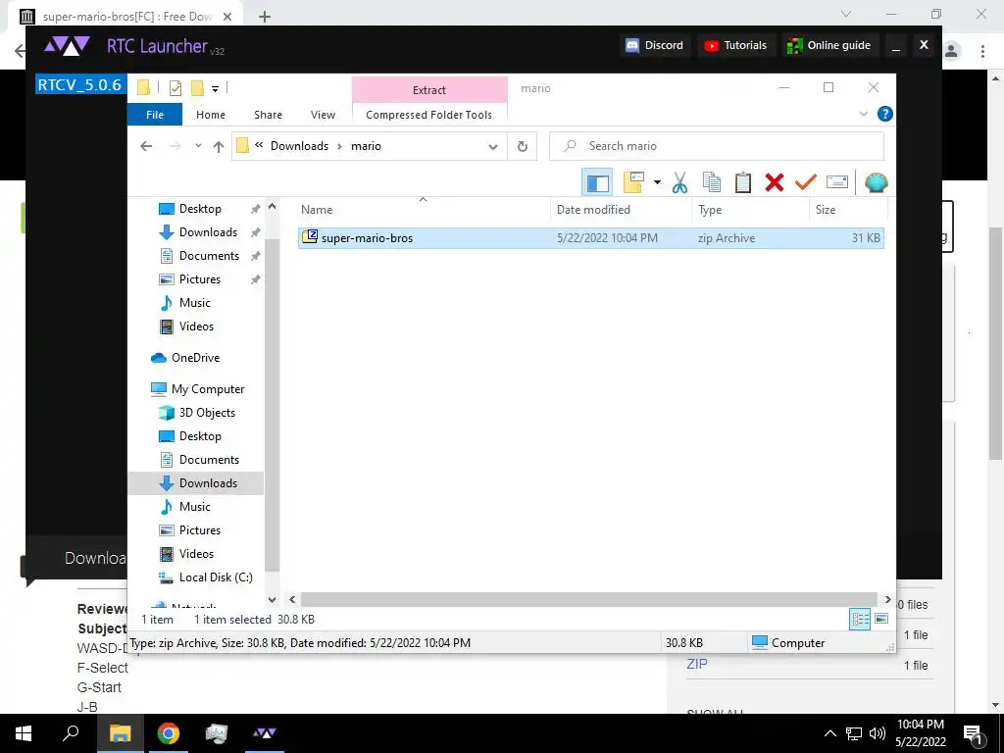Select pinned Documents in Quick access
Image resolution: width=1004 pixels, height=753 pixels.
(209, 256)
